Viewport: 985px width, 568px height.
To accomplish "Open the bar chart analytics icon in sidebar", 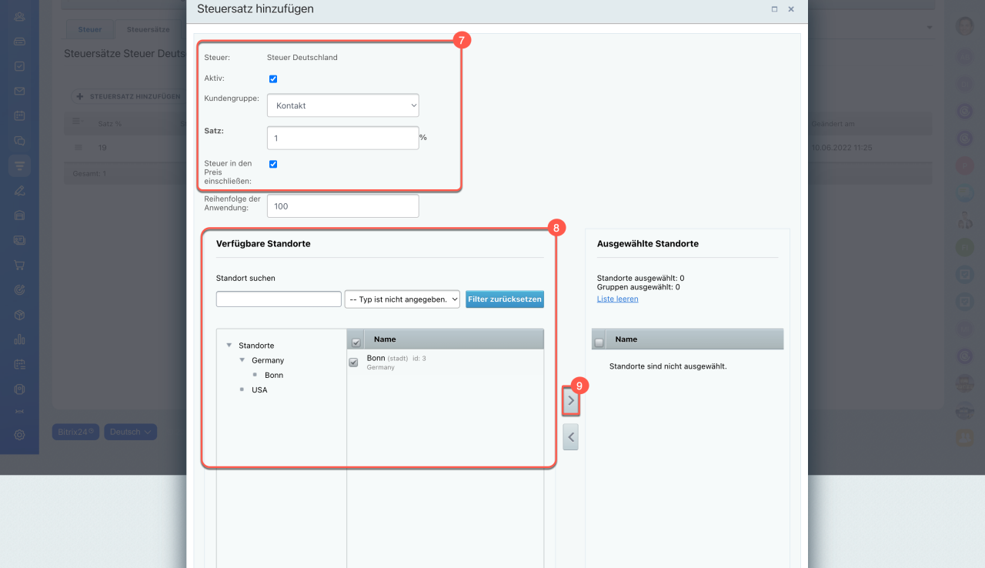I will tap(19, 339).
